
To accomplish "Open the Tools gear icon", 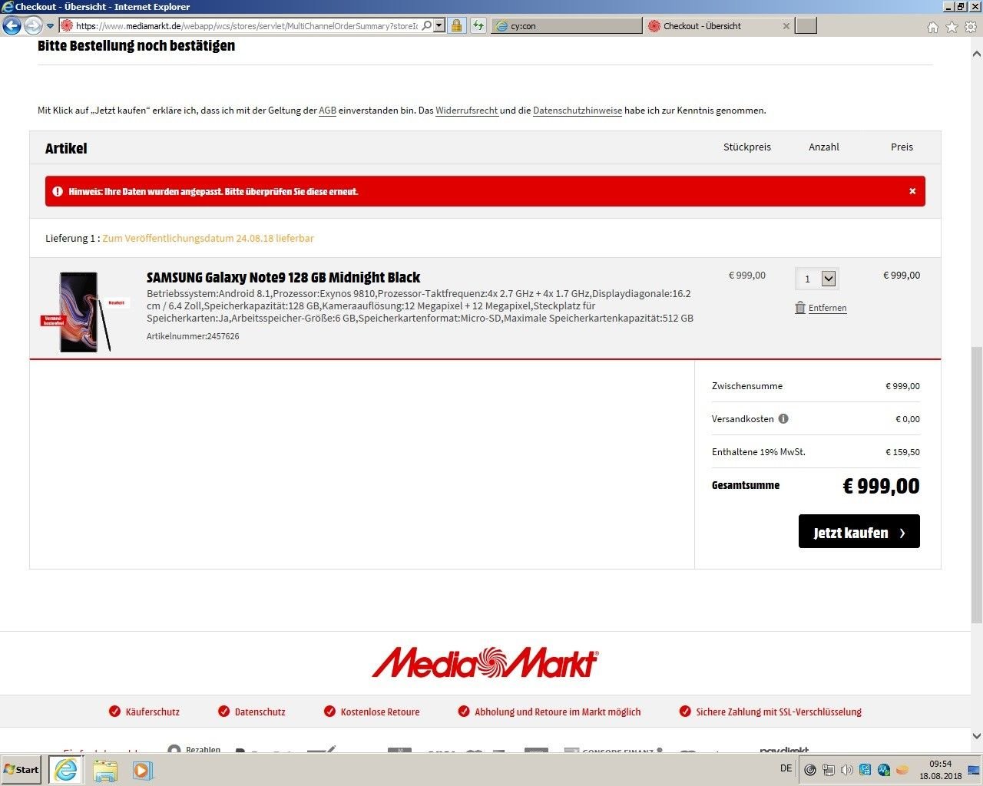I will point(971,27).
